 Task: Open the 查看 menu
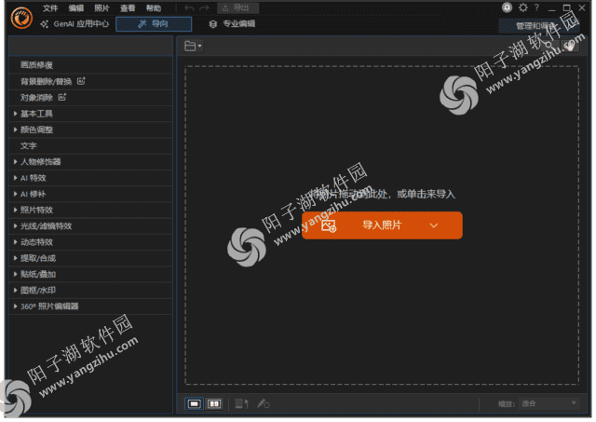pos(128,8)
